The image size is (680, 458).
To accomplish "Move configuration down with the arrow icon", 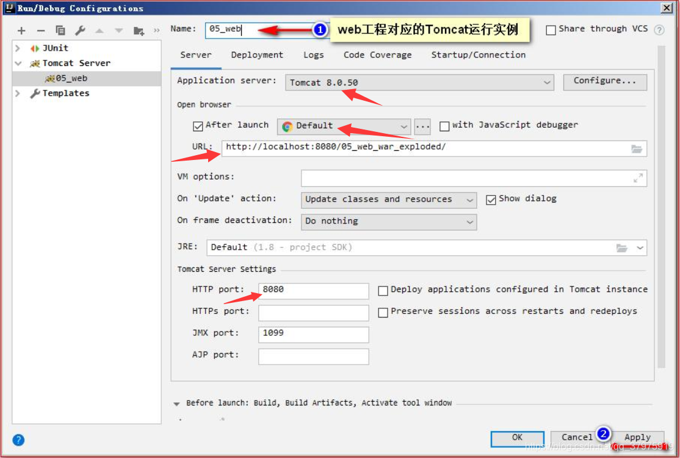I will (x=119, y=31).
